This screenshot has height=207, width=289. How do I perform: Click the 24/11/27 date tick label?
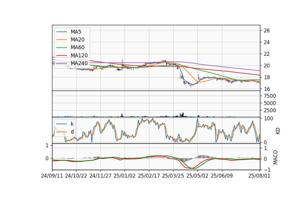click(x=101, y=176)
